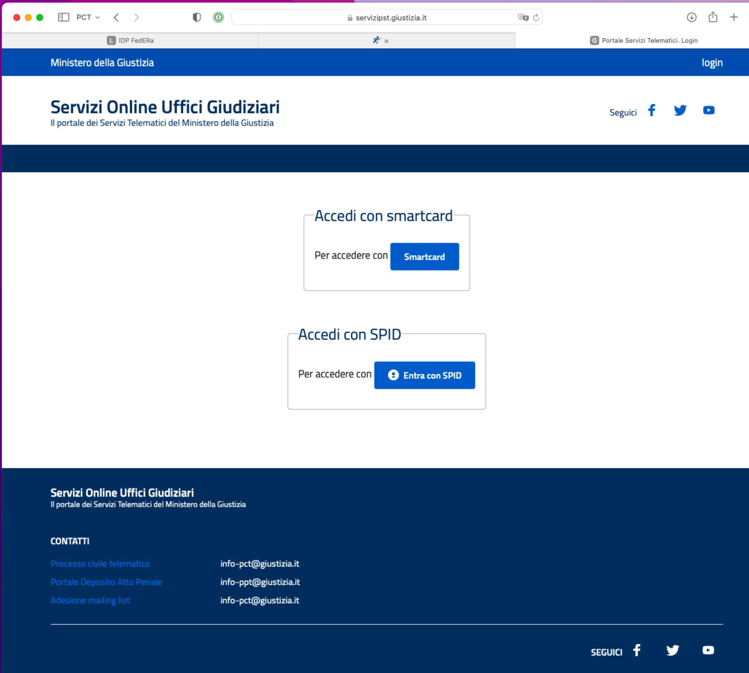The height and width of the screenshot is (673, 749).
Task: Go back with the back arrow
Action: pos(116,17)
